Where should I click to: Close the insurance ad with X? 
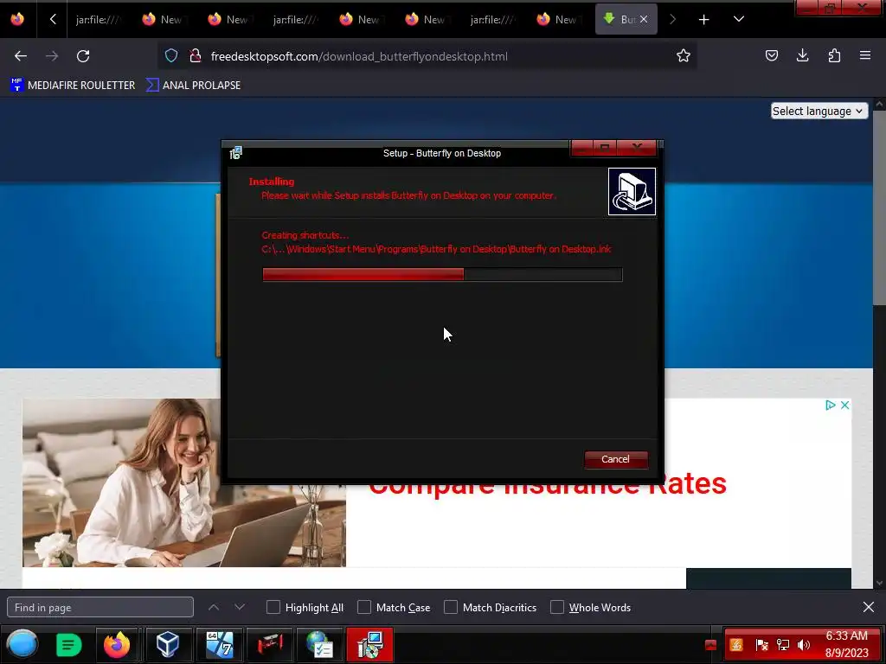click(844, 405)
